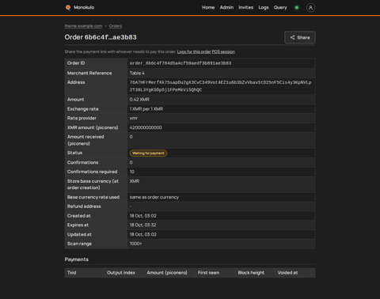The width and height of the screenshot is (380, 299).
Task: Click the Monokulo brand name
Action: tap(84, 7)
